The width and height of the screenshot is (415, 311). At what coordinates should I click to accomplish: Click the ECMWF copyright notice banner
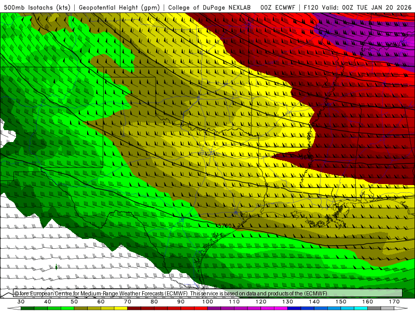[x=208, y=293]
